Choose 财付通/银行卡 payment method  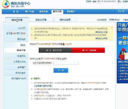[16, 33]
